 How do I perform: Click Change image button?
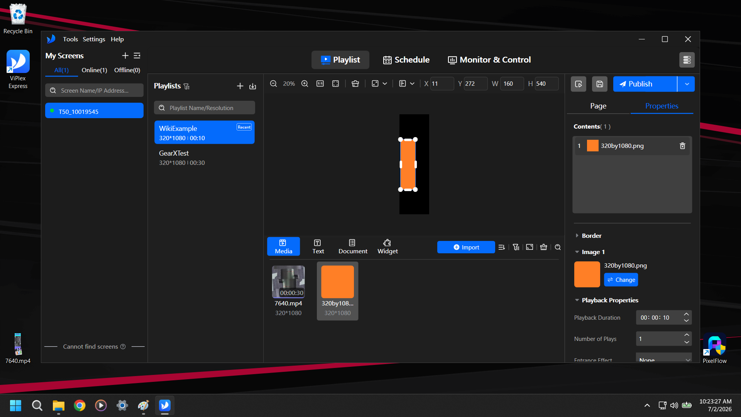(621, 280)
